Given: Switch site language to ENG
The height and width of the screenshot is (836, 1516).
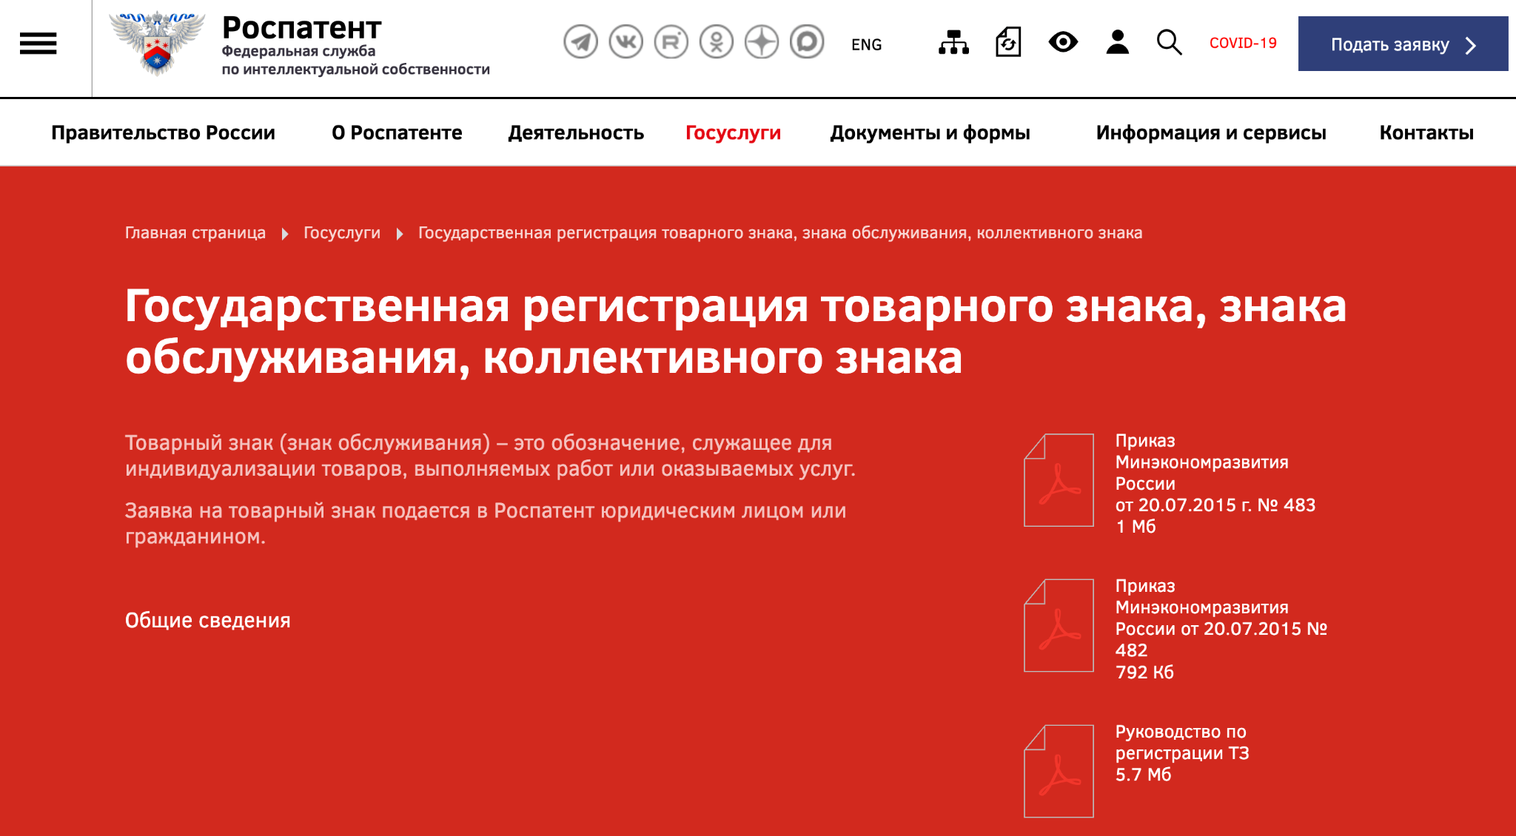Looking at the screenshot, I should (x=866, y=44).
